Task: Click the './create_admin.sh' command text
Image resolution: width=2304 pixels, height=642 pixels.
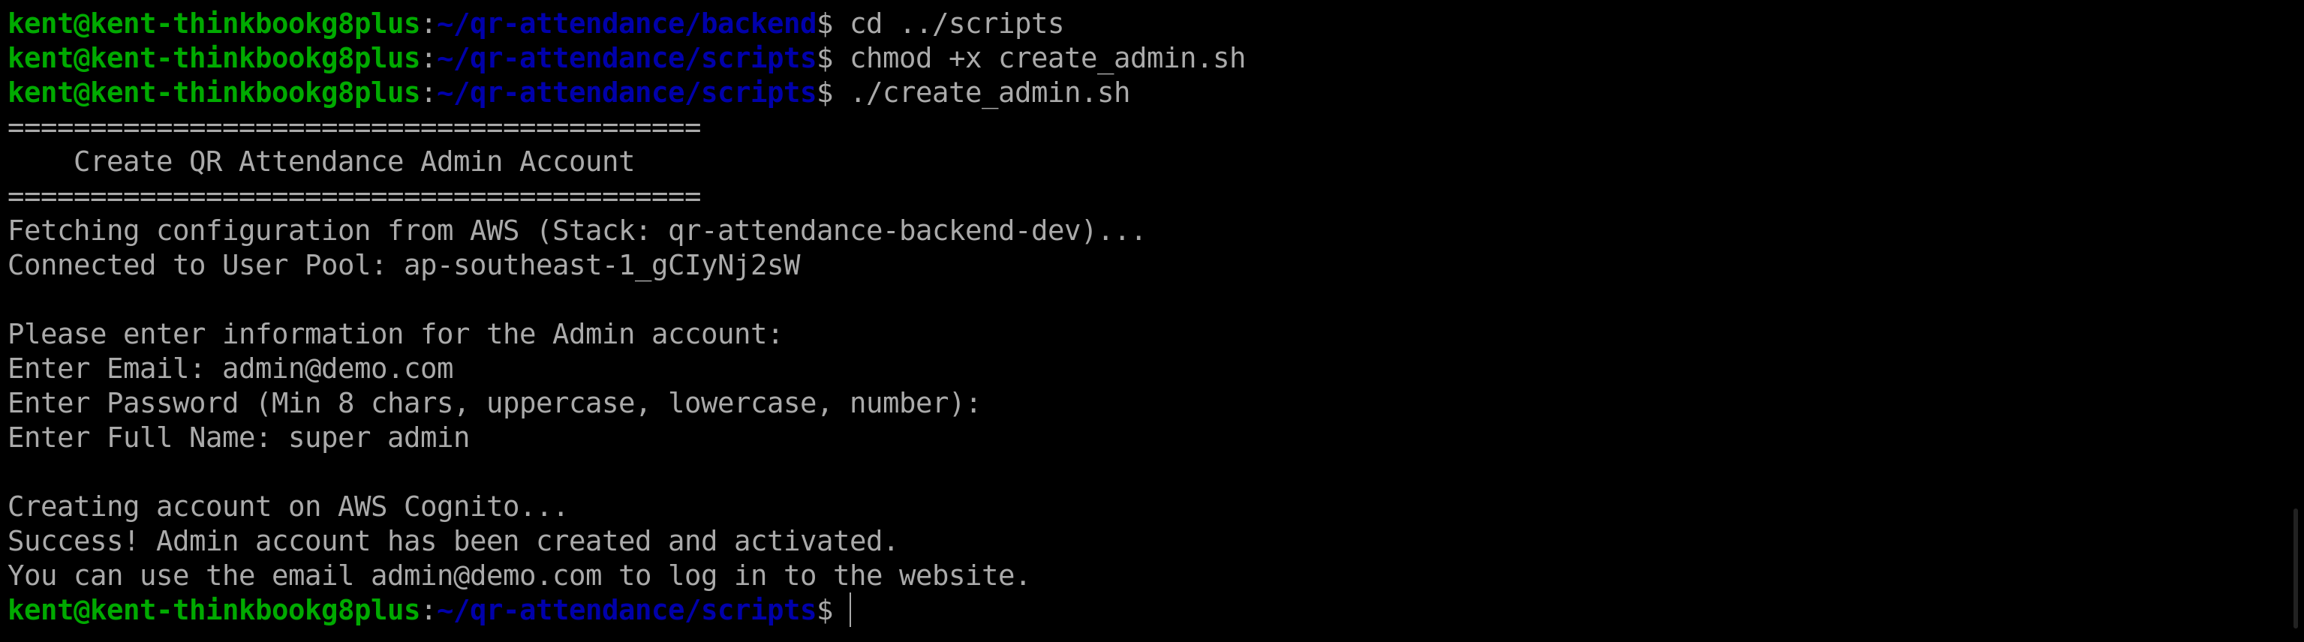Action: (990, 93)
